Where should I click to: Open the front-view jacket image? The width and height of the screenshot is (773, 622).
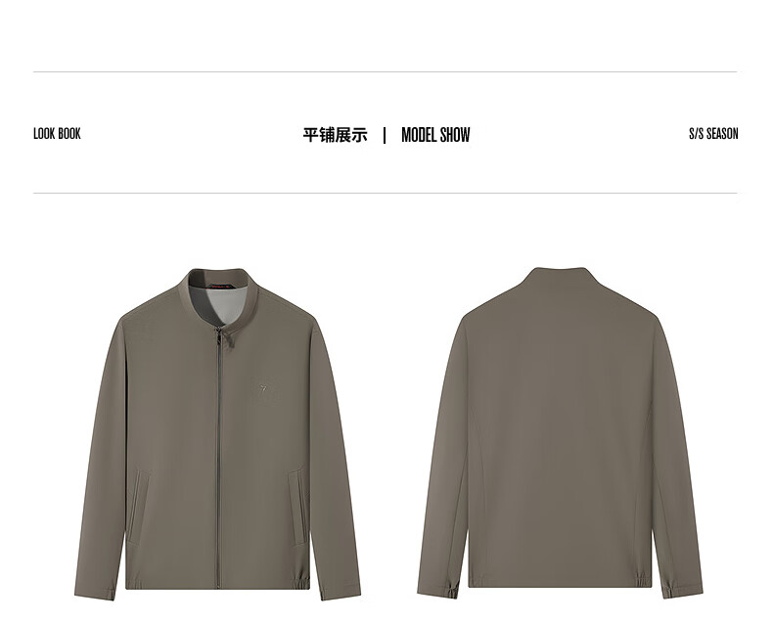217,433
